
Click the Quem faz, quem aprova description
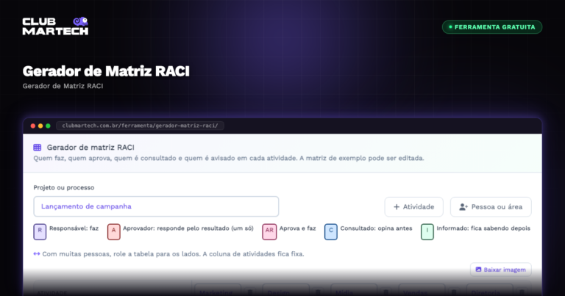point(229,158)
